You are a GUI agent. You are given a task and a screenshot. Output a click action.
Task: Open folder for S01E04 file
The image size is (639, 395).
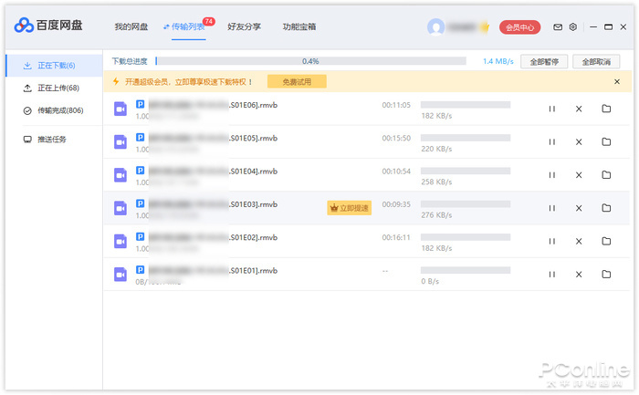click(x=606, y=175)
